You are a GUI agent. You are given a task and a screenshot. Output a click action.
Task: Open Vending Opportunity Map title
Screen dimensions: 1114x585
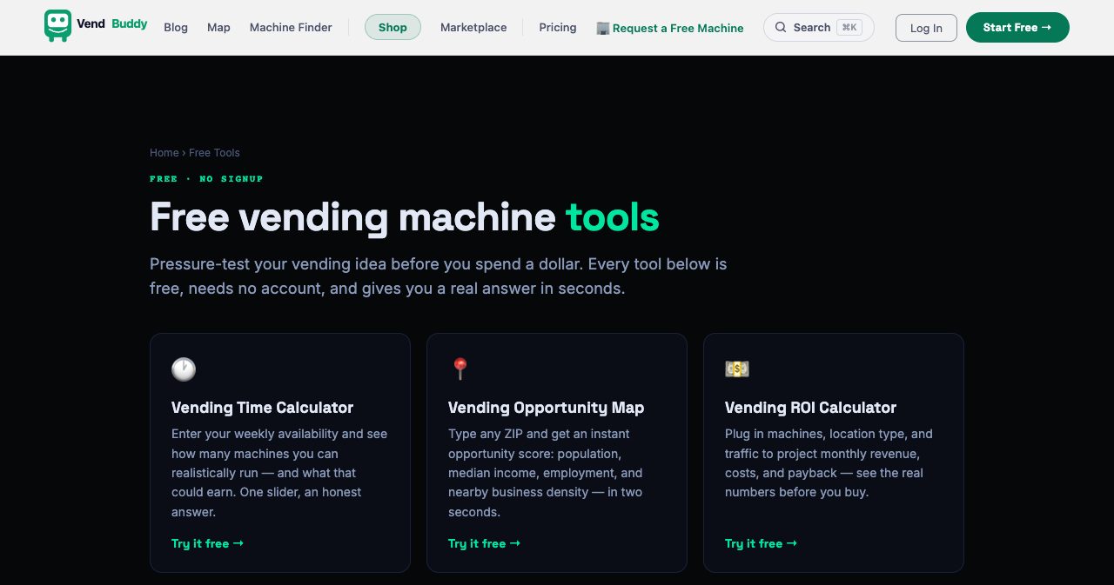click(x=546, y=408)
